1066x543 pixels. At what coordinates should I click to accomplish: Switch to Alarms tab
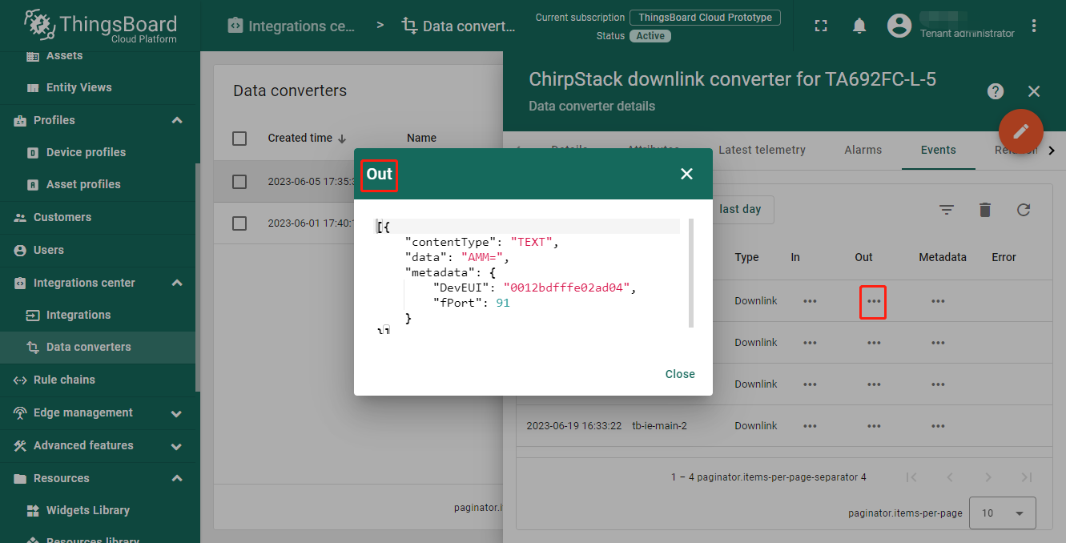(863, 150)
